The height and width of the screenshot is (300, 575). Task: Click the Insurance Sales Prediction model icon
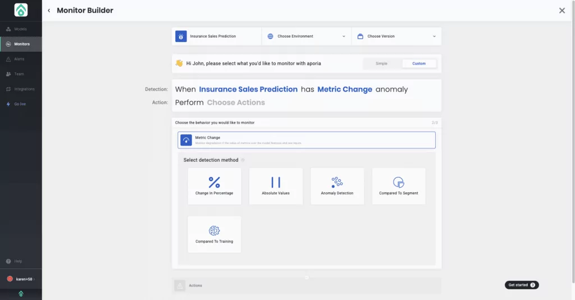point(181,37)
